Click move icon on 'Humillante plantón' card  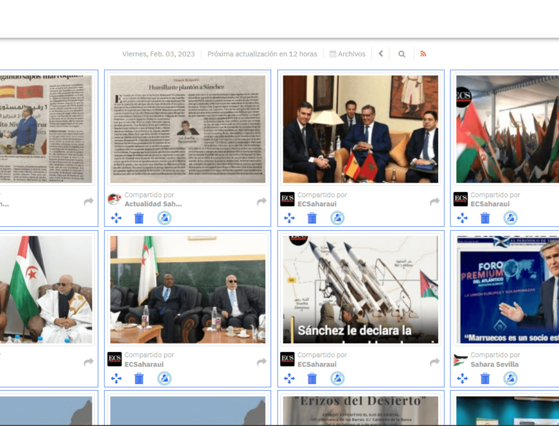(x=116, y=218)
